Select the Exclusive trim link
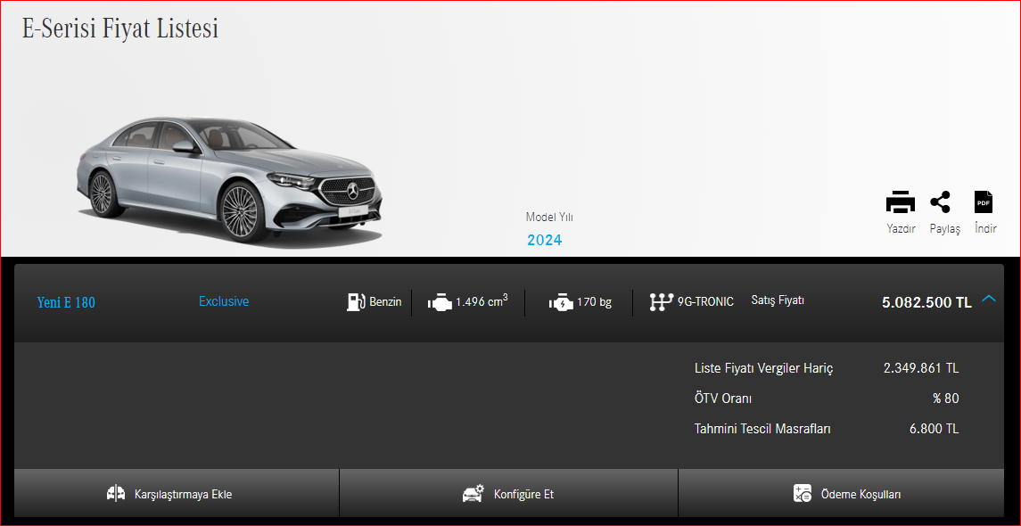The height and width of the screenshot is (526, 1021). 224,301
